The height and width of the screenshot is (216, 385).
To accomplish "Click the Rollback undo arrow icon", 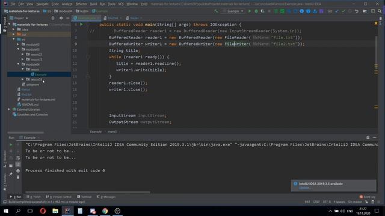I will pyautogui.click(x=357, y=11).
